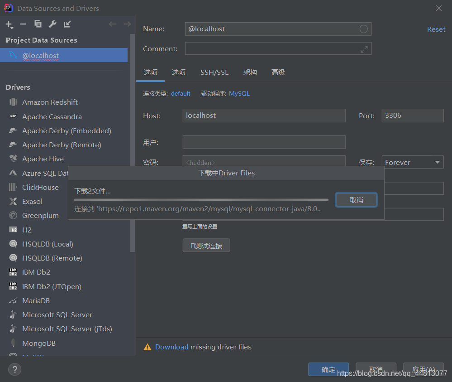Navigate forward with right arrow
Viewport: 452px width, 382px height.
click(127, 24)
